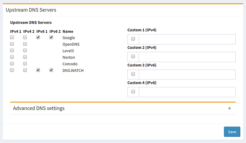Select Norton IPv4 1 server
Viewport: 246px width, 143px height.
(x=12, y=57)
